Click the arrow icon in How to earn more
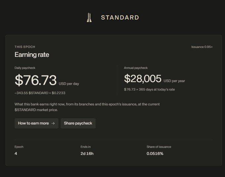The width and height of the screenshot is (225, 177). [53, 123]
